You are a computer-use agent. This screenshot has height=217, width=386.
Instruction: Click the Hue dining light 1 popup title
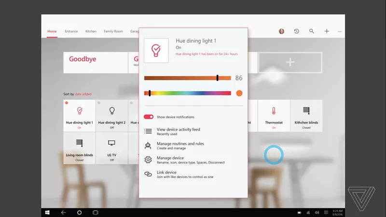click(196, 41)
